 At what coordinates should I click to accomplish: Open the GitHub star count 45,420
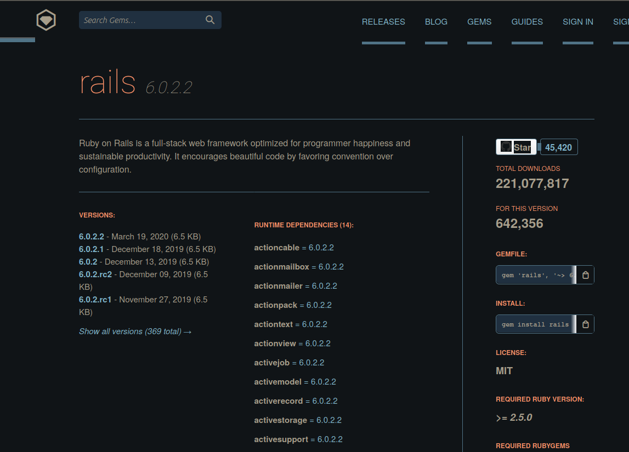pos(558,146)
